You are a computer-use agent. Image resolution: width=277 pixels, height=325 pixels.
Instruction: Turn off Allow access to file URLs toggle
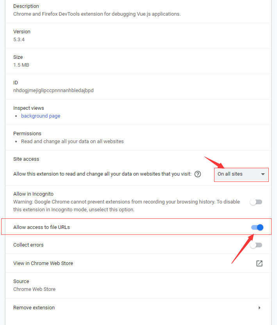point(257,227)
